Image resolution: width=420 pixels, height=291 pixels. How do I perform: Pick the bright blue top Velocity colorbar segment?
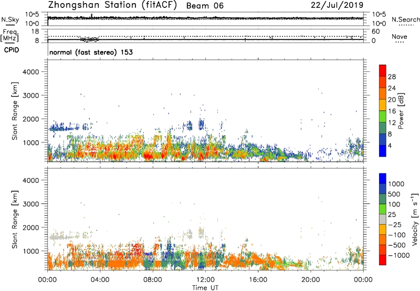(383, 179)
